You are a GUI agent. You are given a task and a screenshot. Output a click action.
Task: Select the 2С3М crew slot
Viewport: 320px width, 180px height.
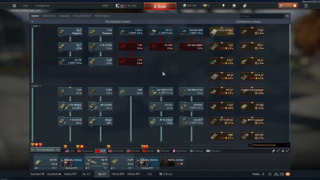click(x=122, y=162)
